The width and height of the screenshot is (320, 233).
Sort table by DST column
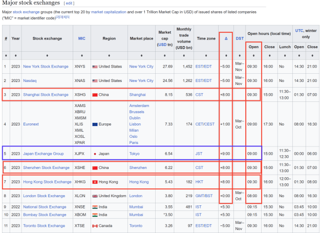tap(240, 55)
